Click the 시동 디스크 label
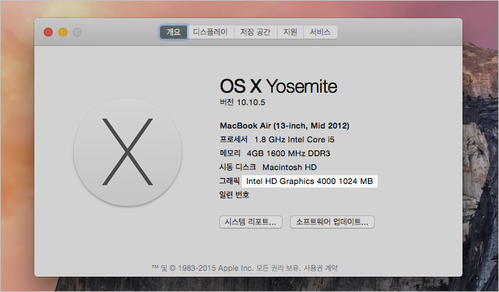The height and width of the screenshot is (292, 499). click(x=237, y=167)
